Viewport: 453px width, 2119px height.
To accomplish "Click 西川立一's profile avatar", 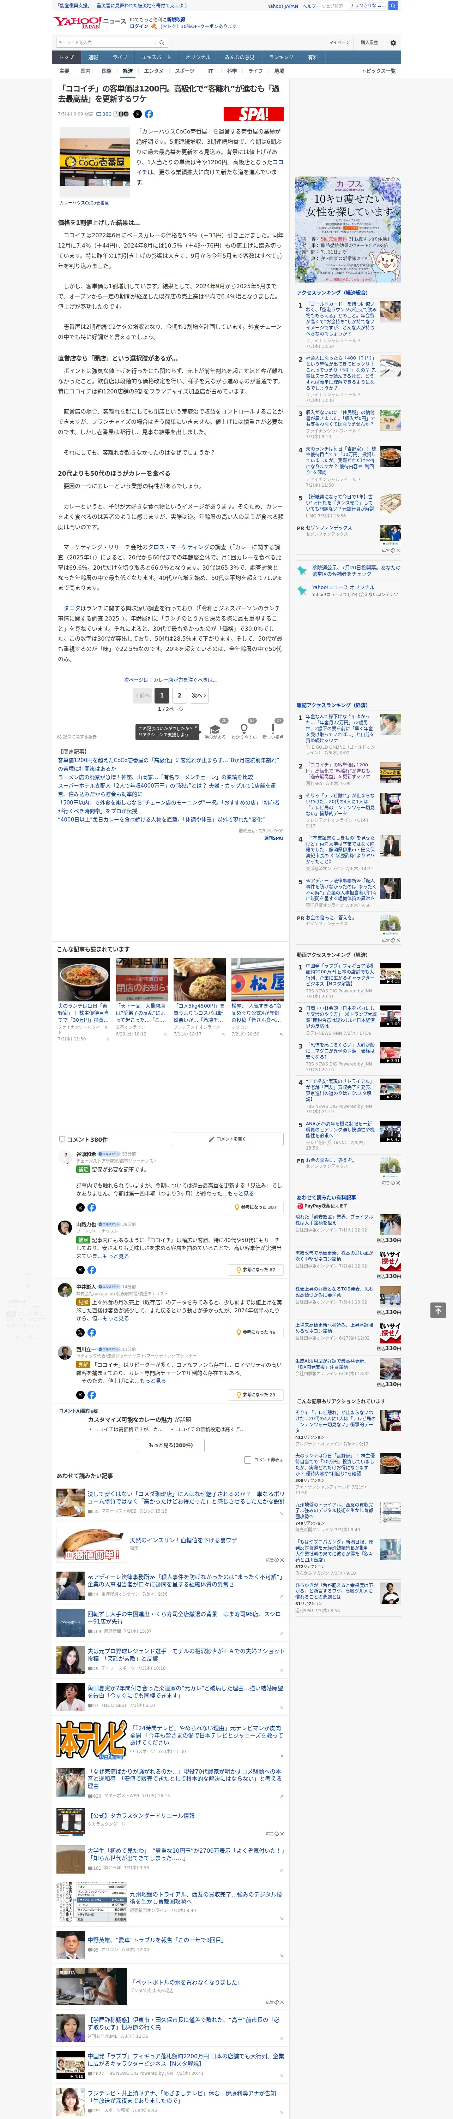I will point(65,1352).
